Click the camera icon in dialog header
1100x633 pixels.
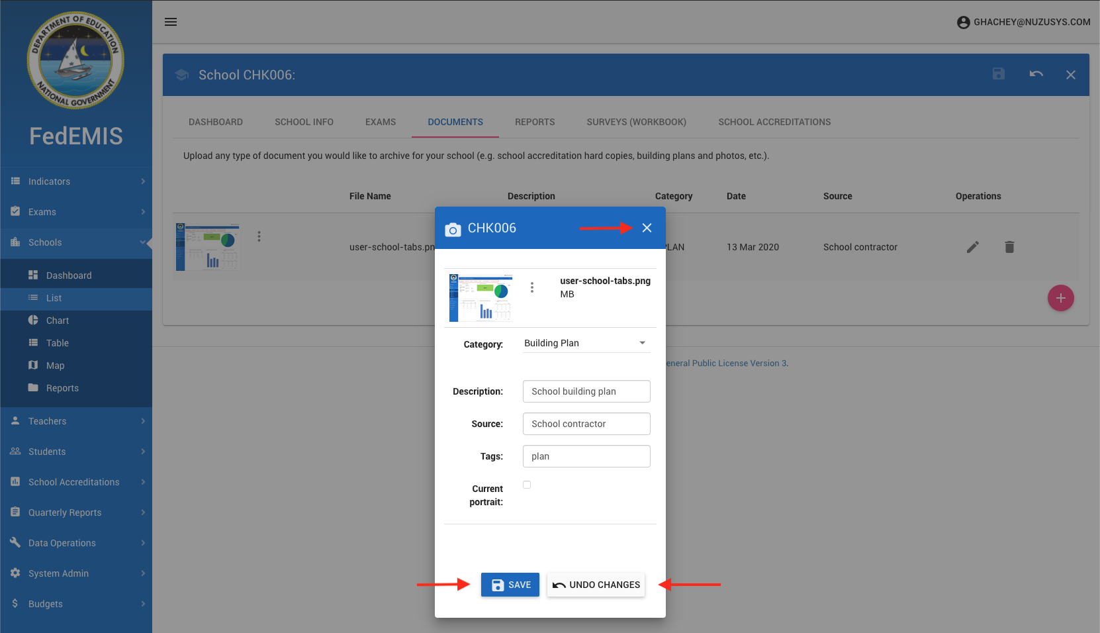pos(453,229)
